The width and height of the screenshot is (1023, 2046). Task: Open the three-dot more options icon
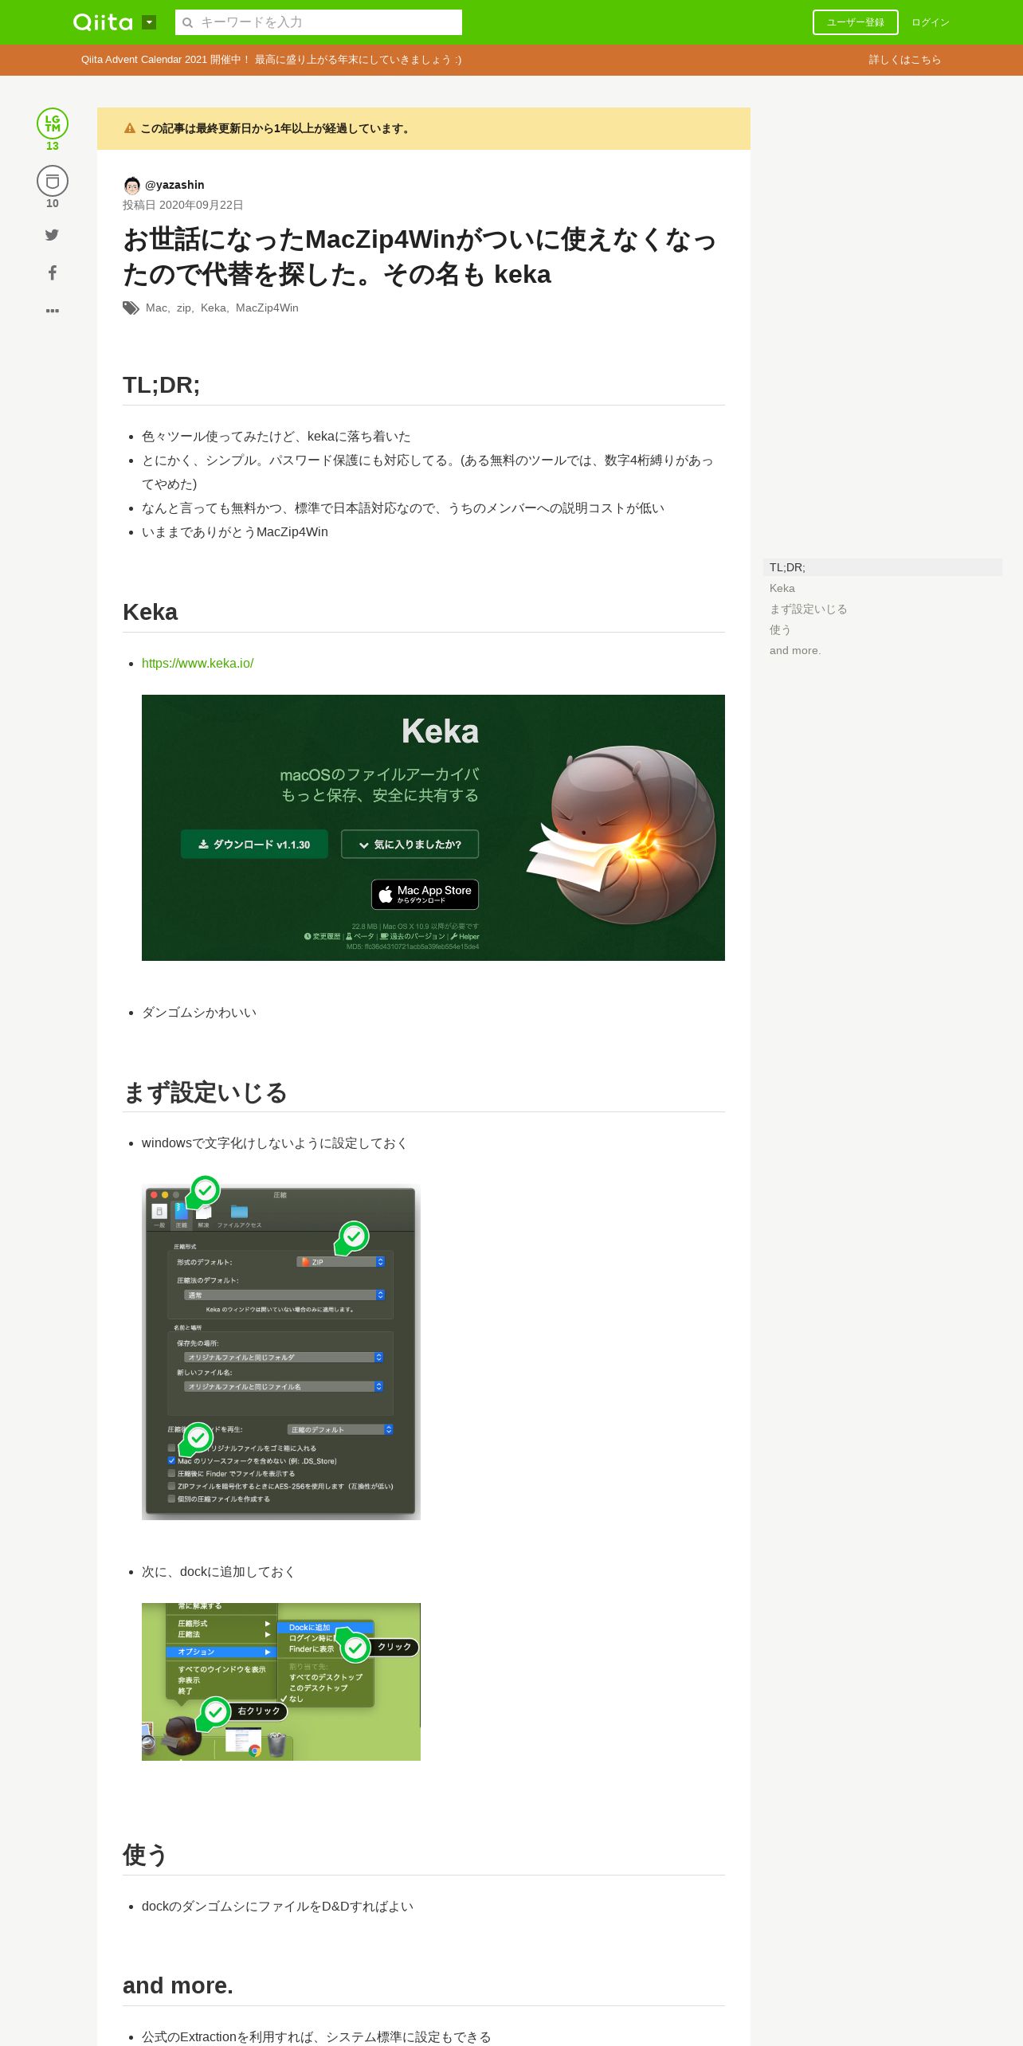(x=52, y=311)
